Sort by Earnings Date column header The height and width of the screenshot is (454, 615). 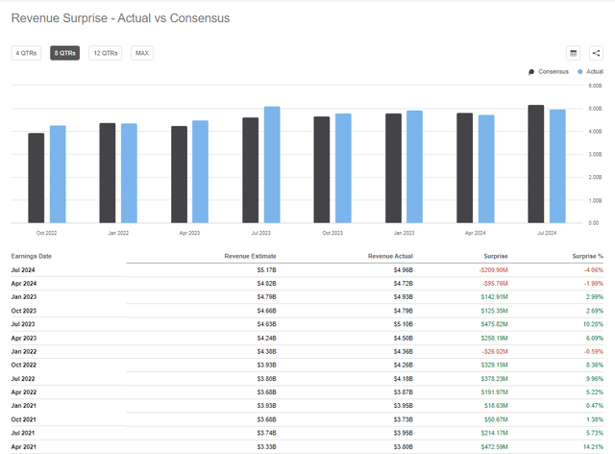pyautogui.click(x=33, y=256)
